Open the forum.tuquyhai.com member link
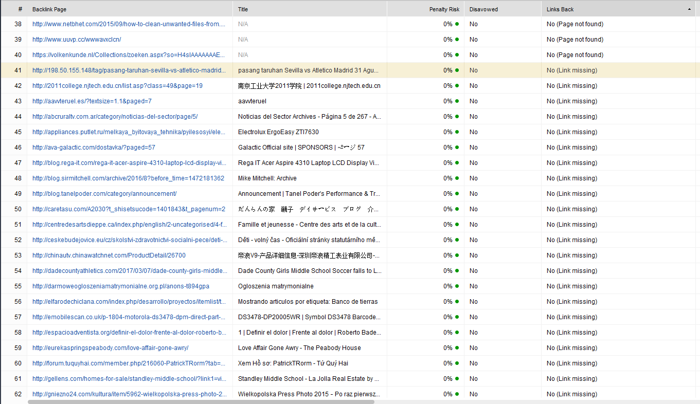The height and width of the screenshot is (404, 700). tap(129, 363)
